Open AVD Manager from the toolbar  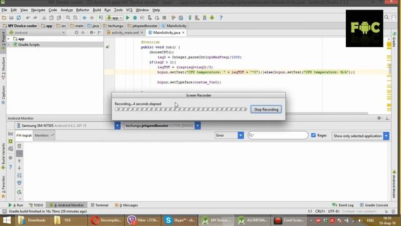pyautogui.click(x=197, y=18)
